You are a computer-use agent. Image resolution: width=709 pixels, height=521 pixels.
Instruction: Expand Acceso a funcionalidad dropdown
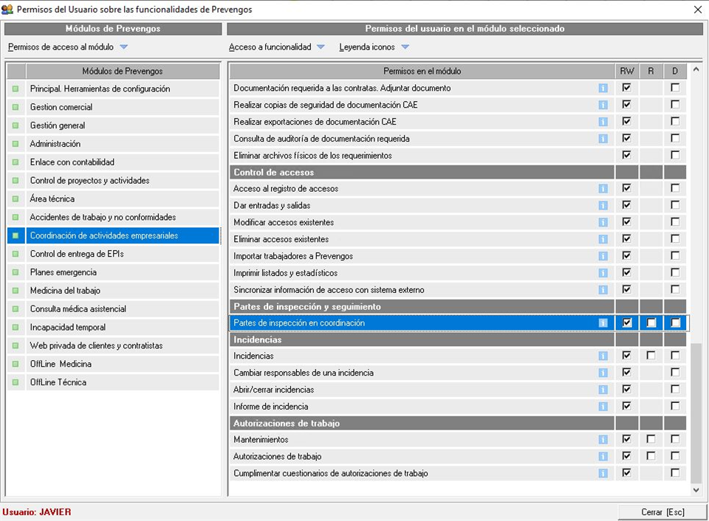tap(321, 47)
